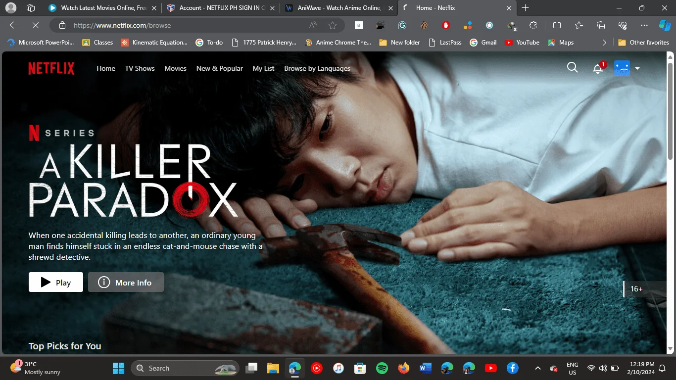Toggle the Split screen icon
Viewport: 676px width, 380px height.
(557, 25)
